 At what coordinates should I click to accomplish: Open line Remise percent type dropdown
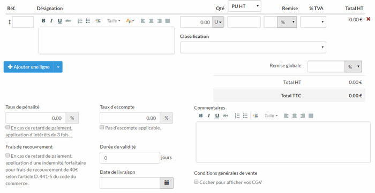[x=287, y=22]
